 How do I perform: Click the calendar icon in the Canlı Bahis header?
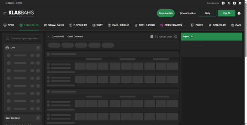click(x=152, y=37)
